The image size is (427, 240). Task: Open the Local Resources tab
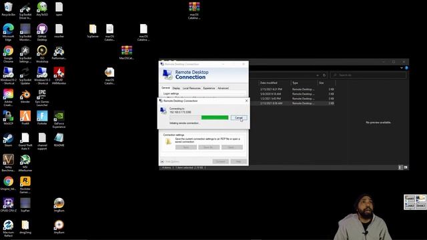coord(191,88)
